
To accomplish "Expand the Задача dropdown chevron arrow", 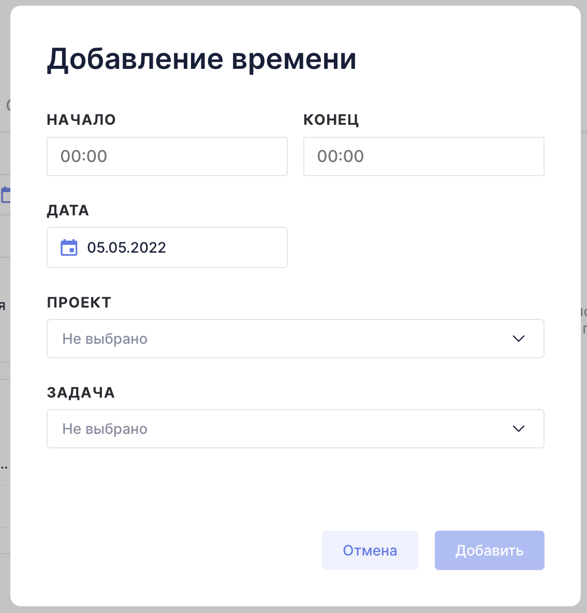I will tap(518, 429).
